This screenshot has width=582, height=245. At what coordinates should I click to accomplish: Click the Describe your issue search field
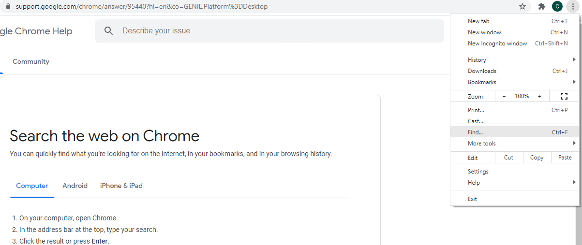(269, 31)
